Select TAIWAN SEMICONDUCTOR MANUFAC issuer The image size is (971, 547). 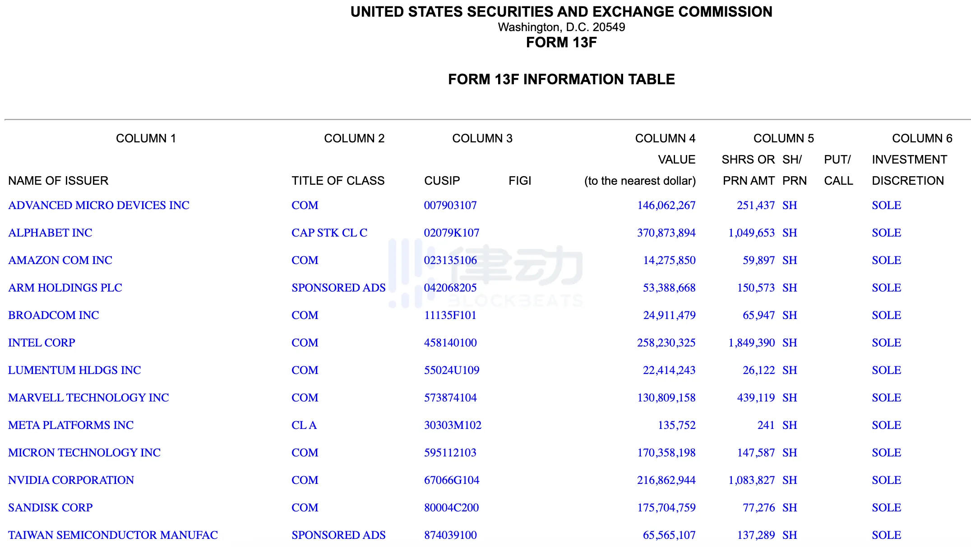click(x=113, y=535)
